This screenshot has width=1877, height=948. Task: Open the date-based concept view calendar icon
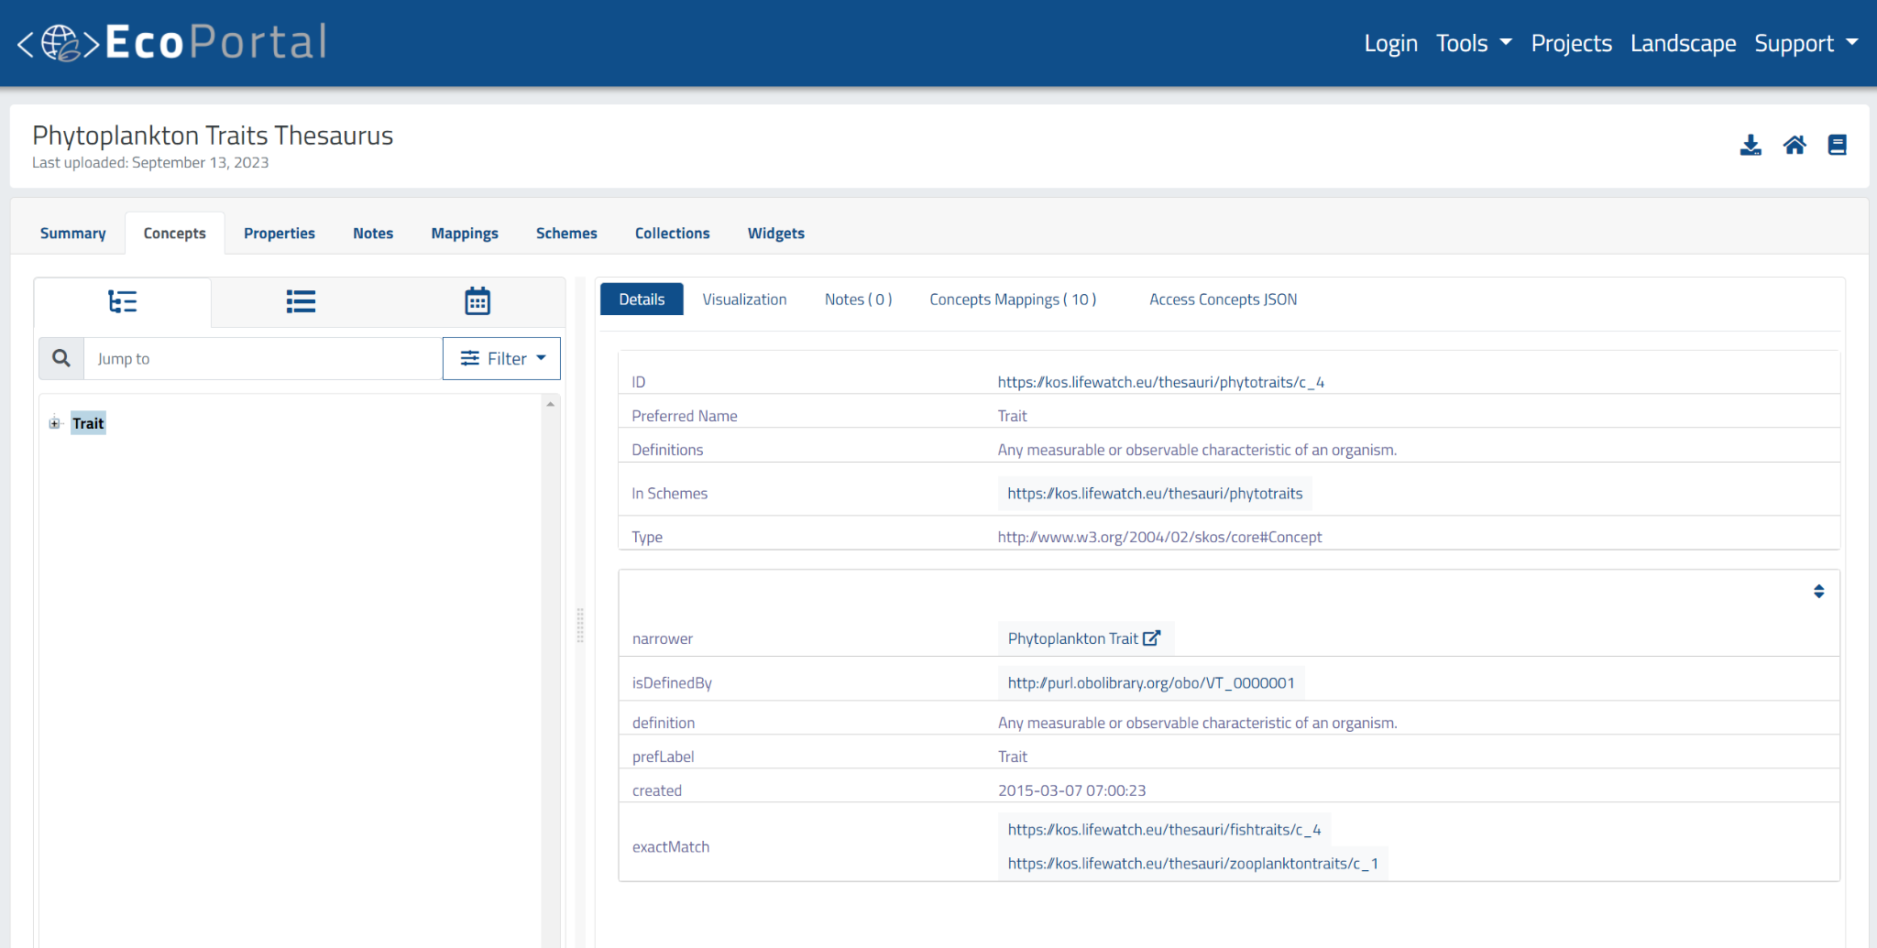pos(477,300)
